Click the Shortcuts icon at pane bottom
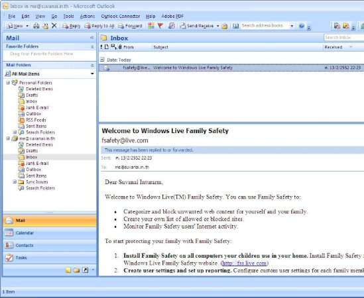364x298 pixels. click(x=85, y=270)
